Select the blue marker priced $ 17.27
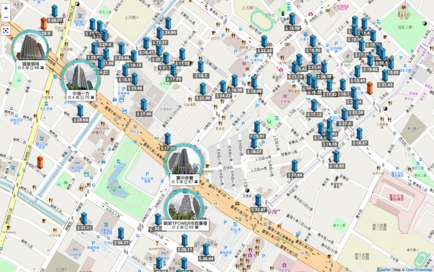434x272 pixels. [159, 33]
